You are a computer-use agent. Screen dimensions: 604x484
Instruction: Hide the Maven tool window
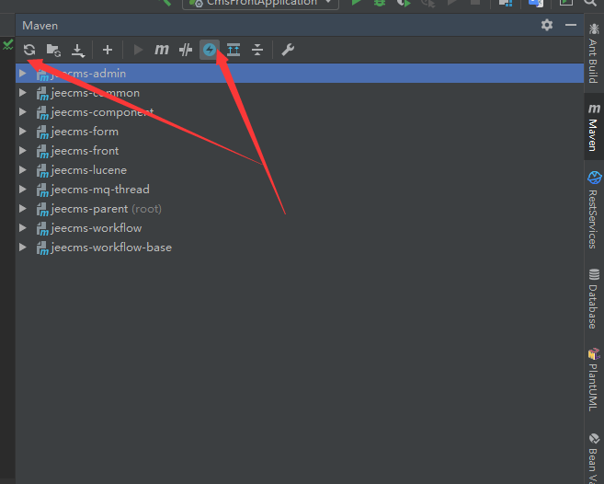[571, 25]
